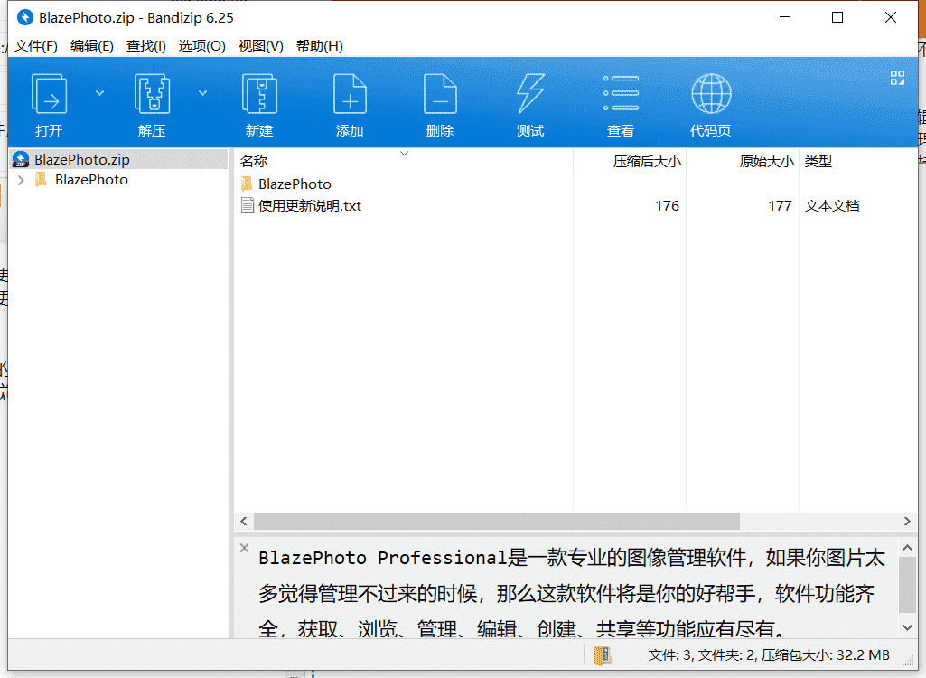Click compressed size value 176

click(667, 206)
